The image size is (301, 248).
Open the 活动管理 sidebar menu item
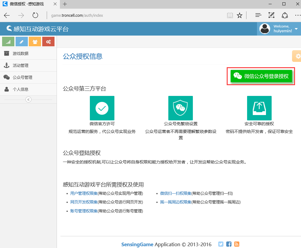tap(28, 65)
